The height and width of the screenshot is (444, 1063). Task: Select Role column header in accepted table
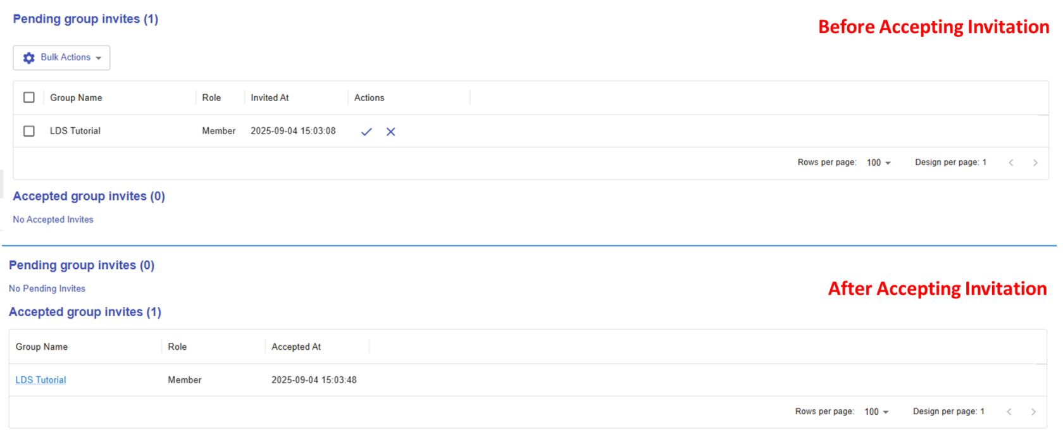point(177,347)
